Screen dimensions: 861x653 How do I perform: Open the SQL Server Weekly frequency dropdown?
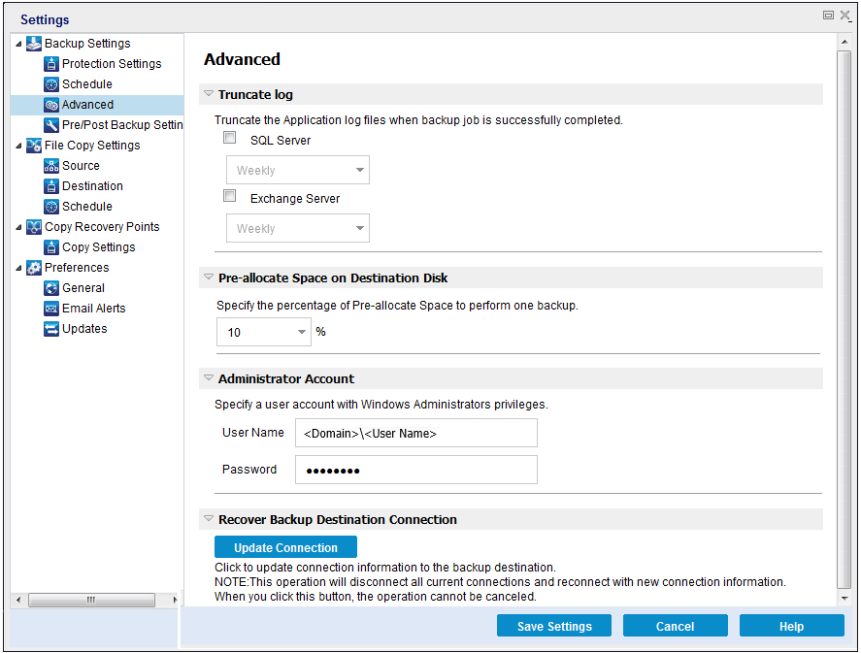(361, 169)
